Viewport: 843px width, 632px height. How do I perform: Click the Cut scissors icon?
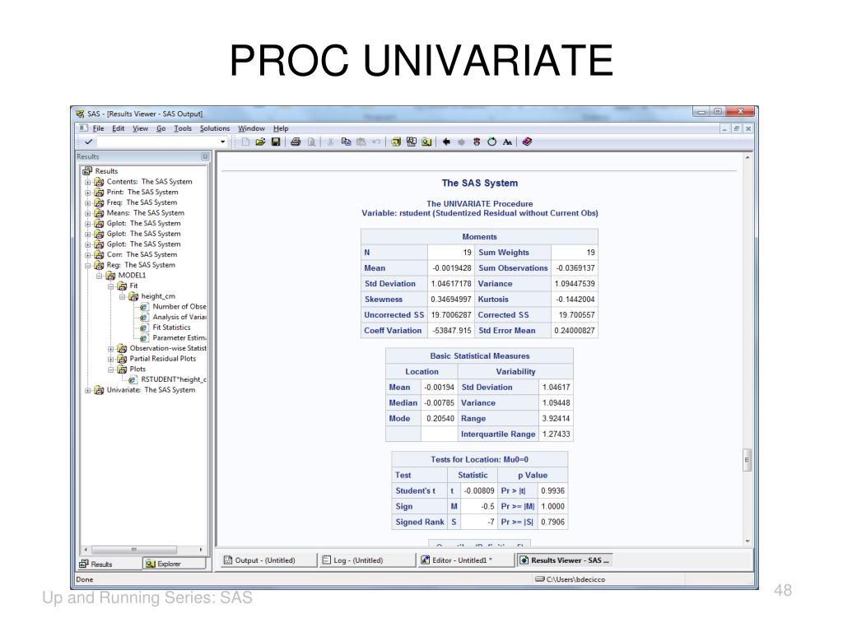click(331, 142)
